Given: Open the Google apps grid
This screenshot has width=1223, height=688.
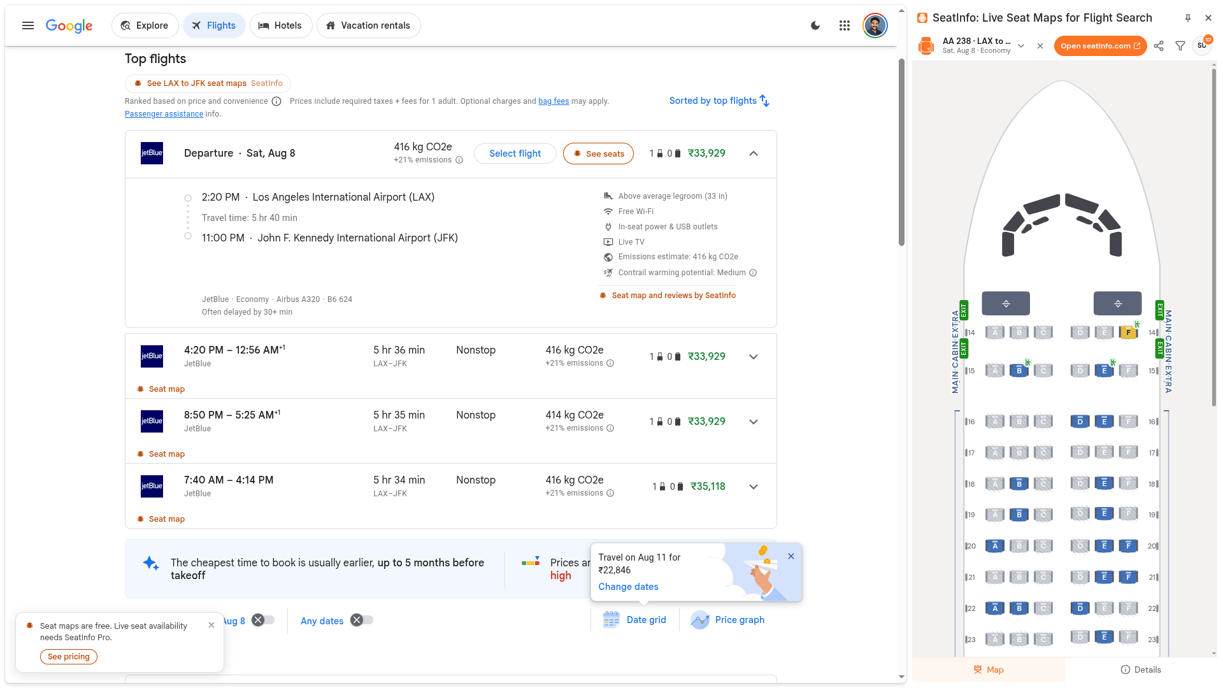Looking at the screenshot, I should (845, 25).
